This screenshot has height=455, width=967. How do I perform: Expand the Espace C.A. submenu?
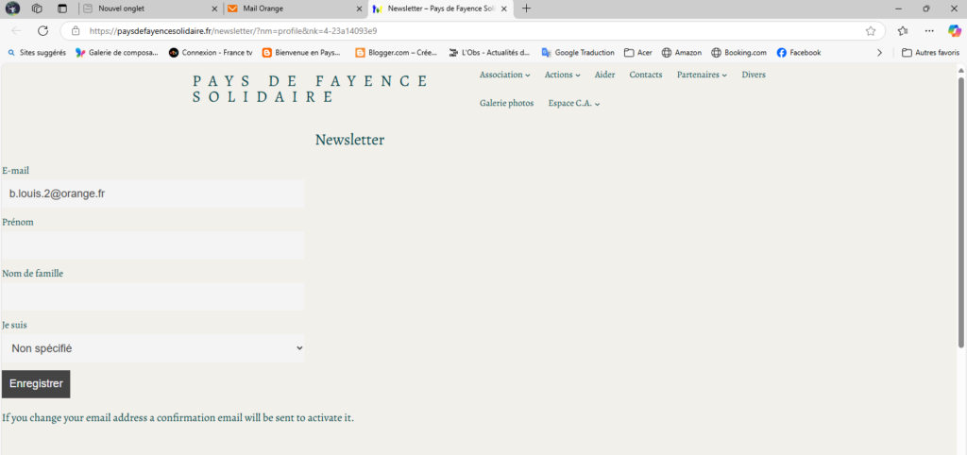click(x=574, y=103)
